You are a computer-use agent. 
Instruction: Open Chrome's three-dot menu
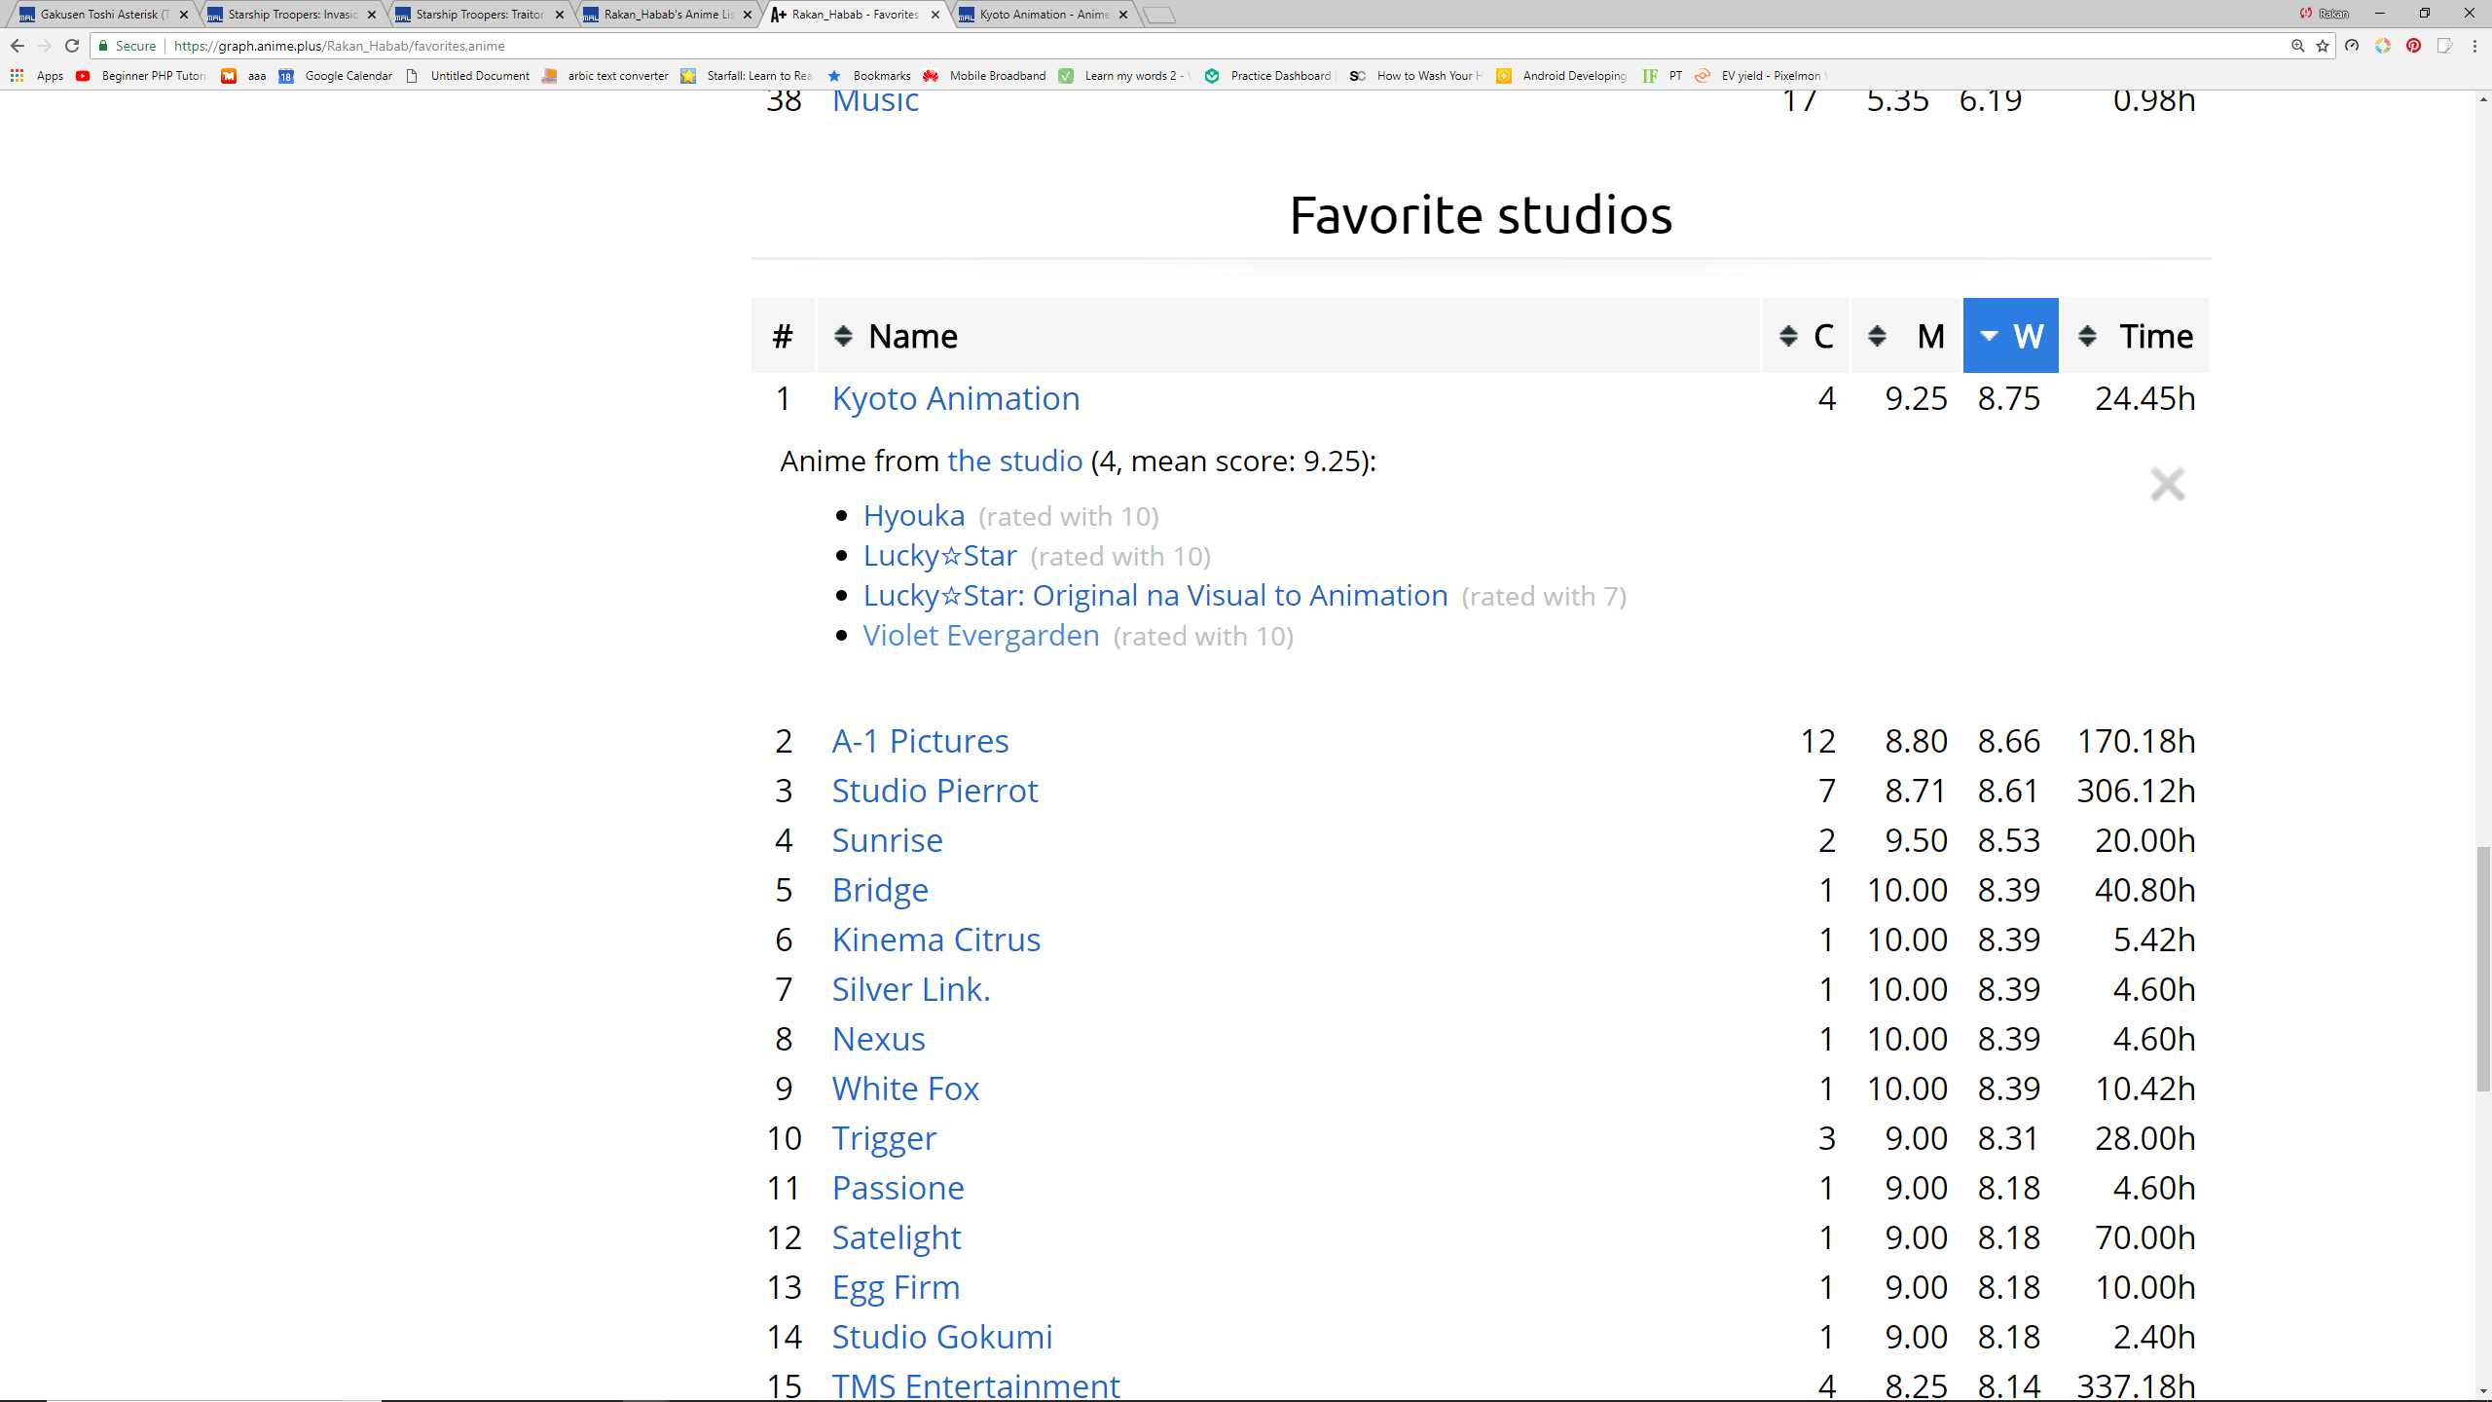tap(2474, 46)
